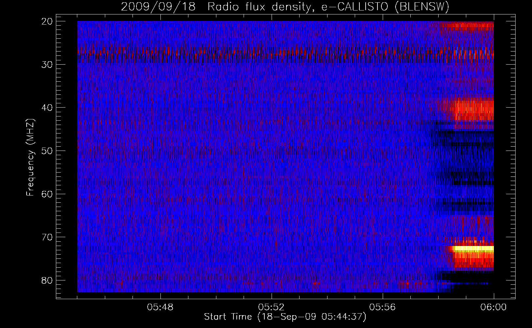This screenshot has width=532, height=328.
Task: Select the 05:52 time tick label
Action: pos(271,307)
